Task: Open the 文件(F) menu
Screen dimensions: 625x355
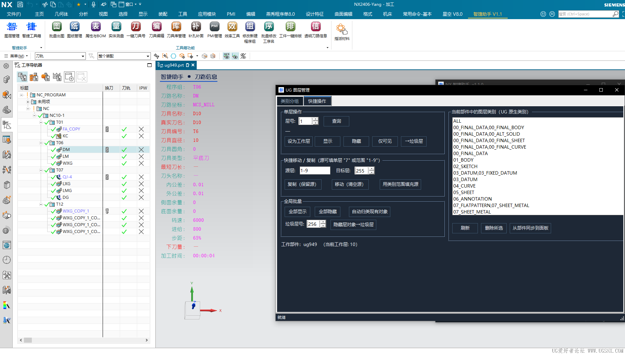Action: [14, 14]
